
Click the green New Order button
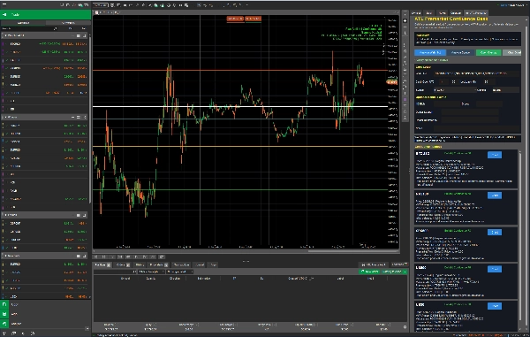(369, 272)
